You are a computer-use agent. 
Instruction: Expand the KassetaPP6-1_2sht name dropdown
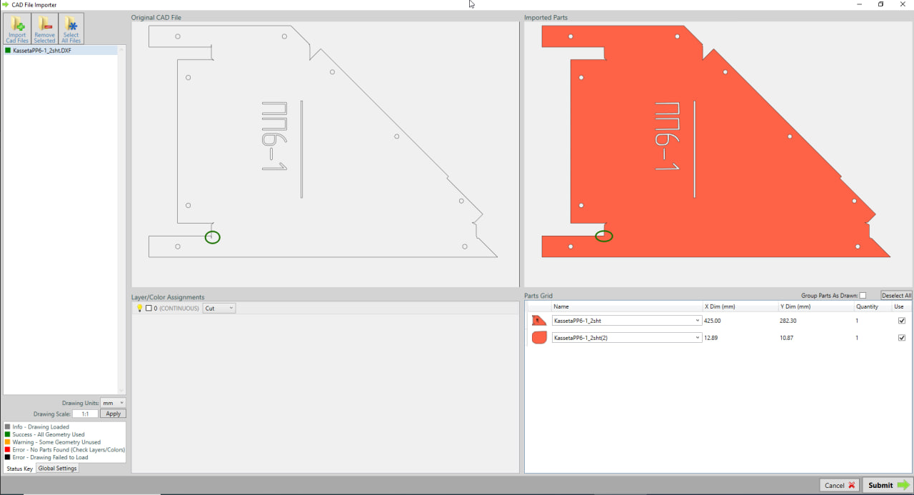coord(698,321)
